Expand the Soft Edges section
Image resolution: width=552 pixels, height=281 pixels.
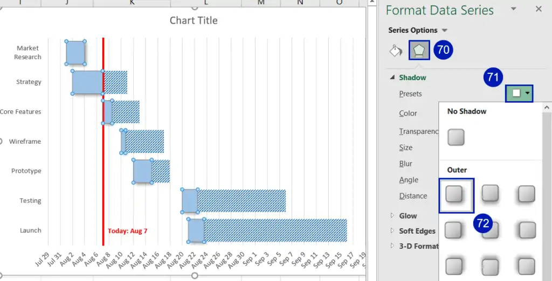point(392,231)
